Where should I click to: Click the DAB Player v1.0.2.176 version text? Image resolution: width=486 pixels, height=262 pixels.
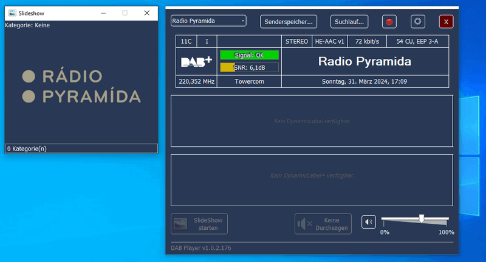(201, 248)
